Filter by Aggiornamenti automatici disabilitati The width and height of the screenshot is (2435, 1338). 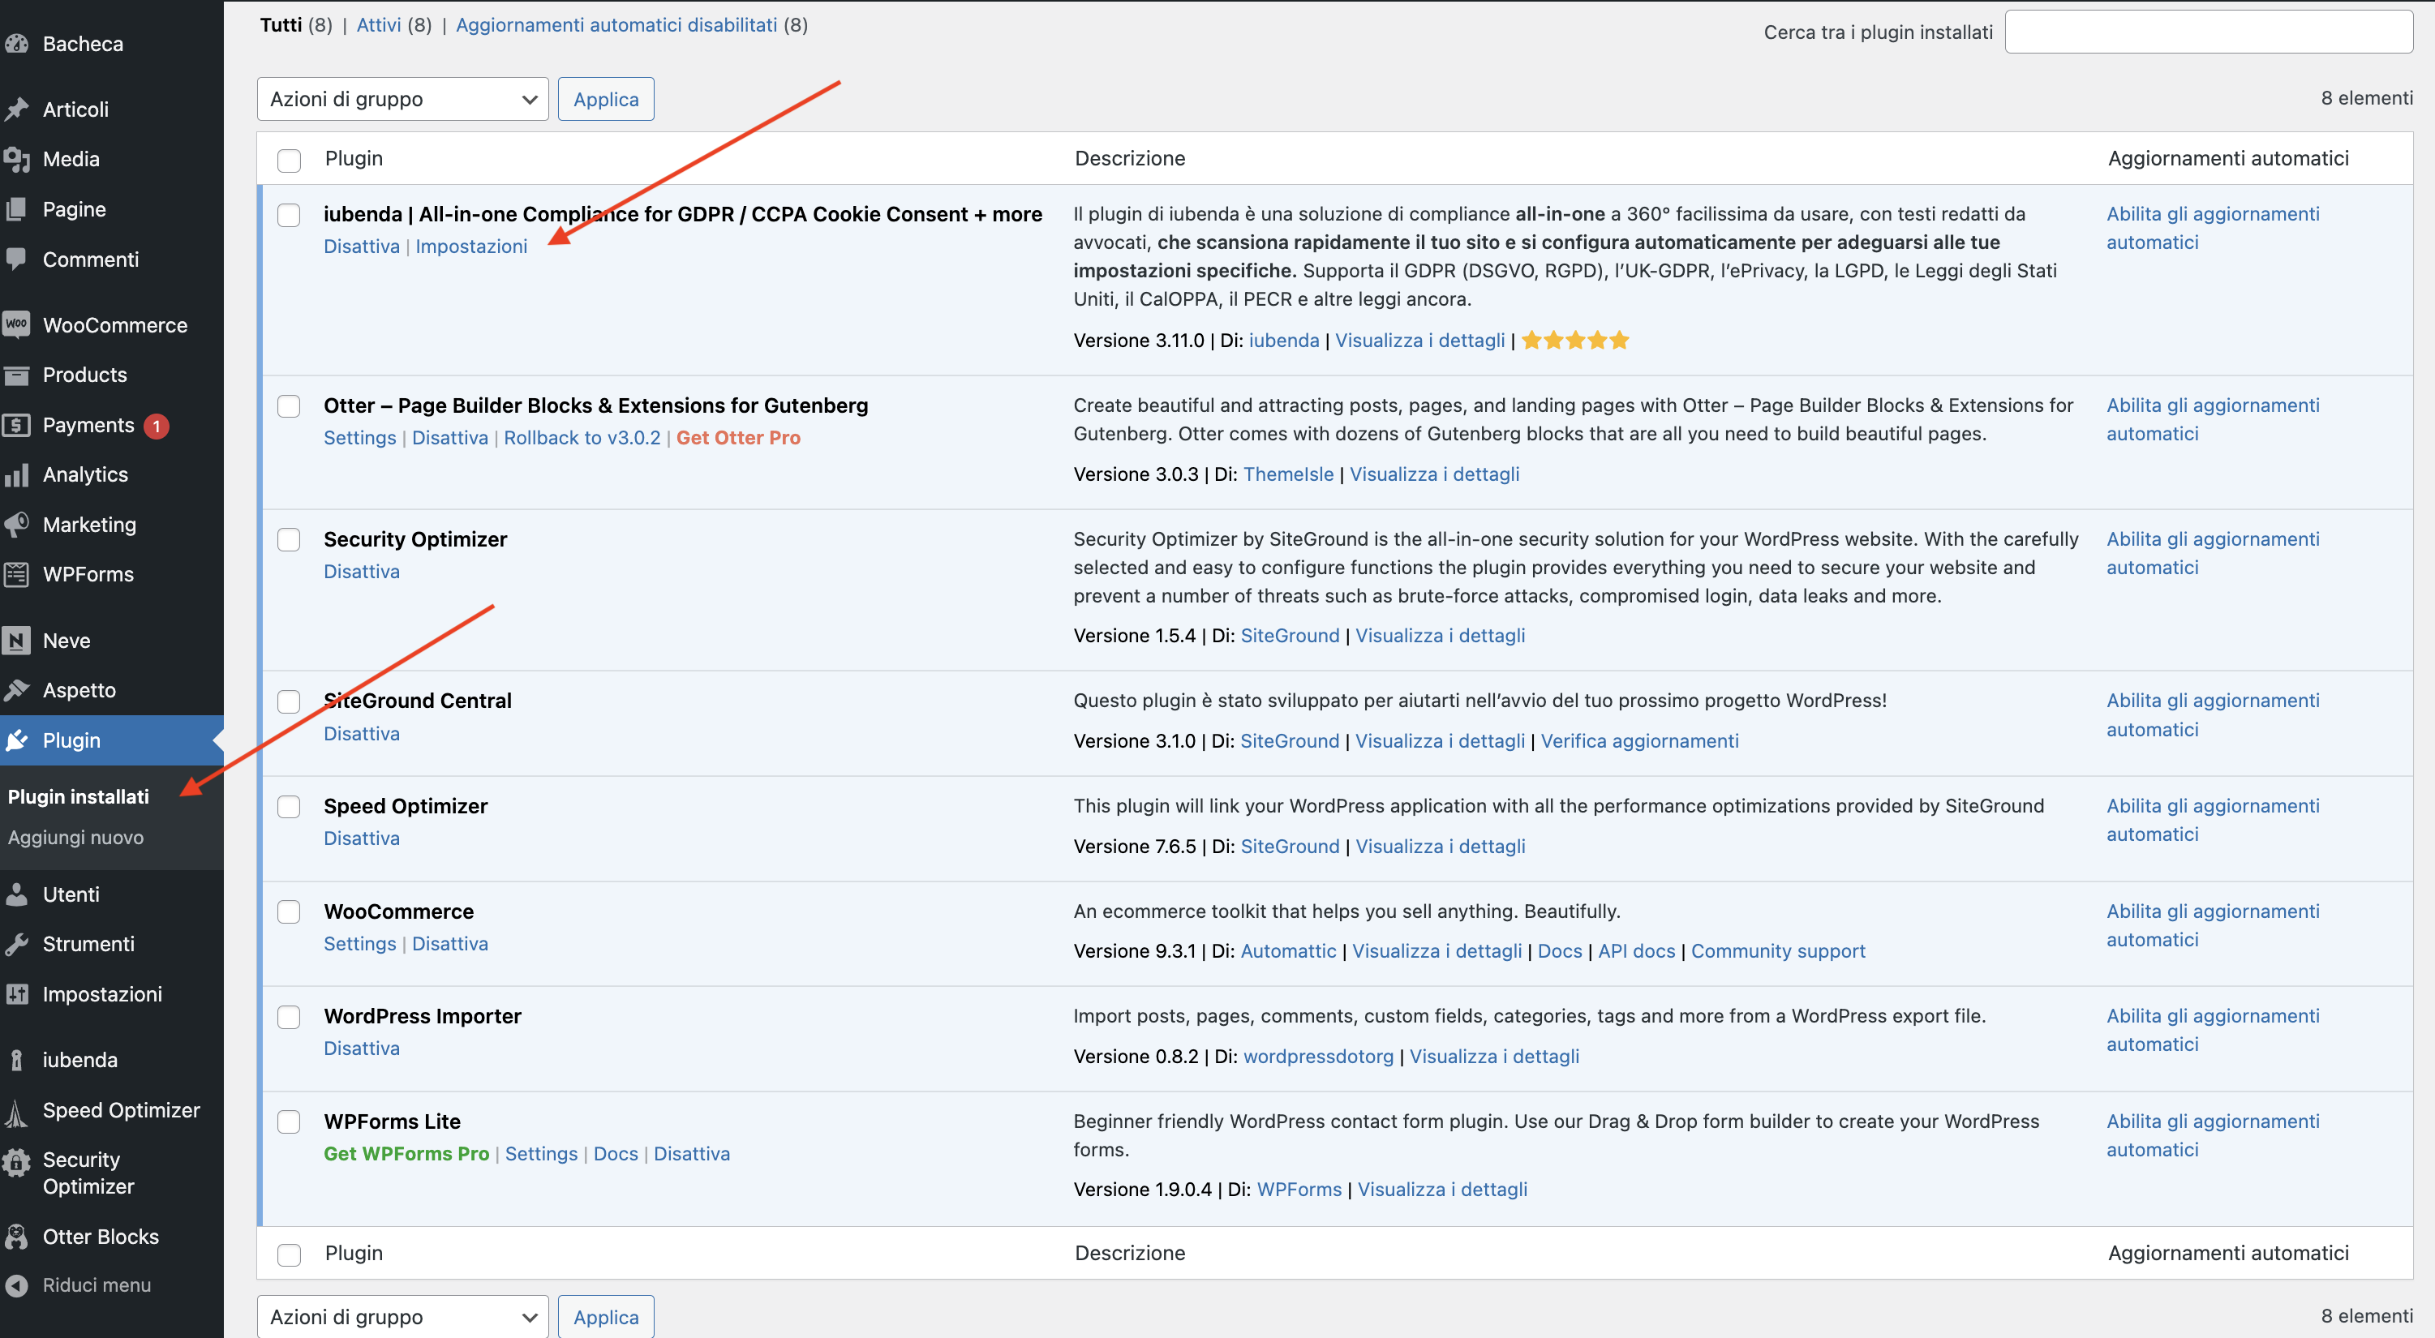pos(616,24)
